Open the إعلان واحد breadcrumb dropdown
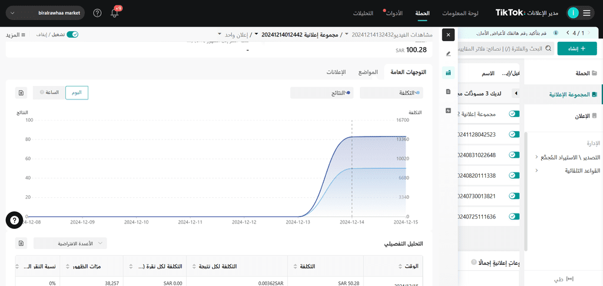This screenshot has width=603, height=286. click(x=220, y=35)
